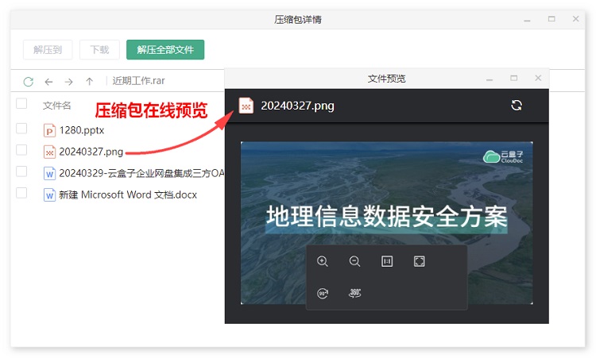This screenshot has height=358, width=596.
Task: Click the refresh icon beside navigation arrows
Action: tap(28, 81)
